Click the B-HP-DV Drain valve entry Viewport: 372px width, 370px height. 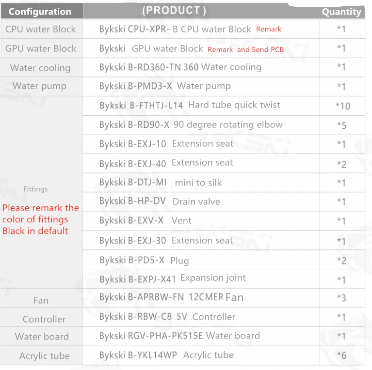click(x=160, y=201)
